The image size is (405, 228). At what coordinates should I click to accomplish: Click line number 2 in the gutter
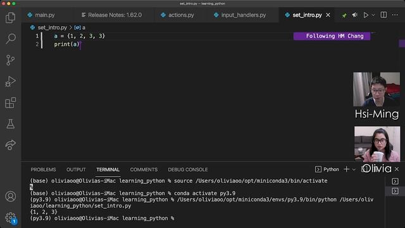pos(37,44)
